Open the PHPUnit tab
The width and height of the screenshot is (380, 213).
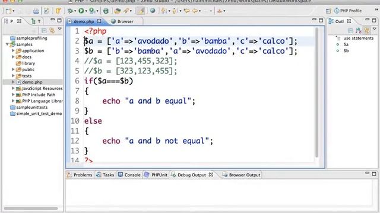tap(156, 175)
